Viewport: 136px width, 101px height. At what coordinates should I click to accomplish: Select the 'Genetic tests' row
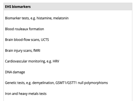tap(68, 83)
